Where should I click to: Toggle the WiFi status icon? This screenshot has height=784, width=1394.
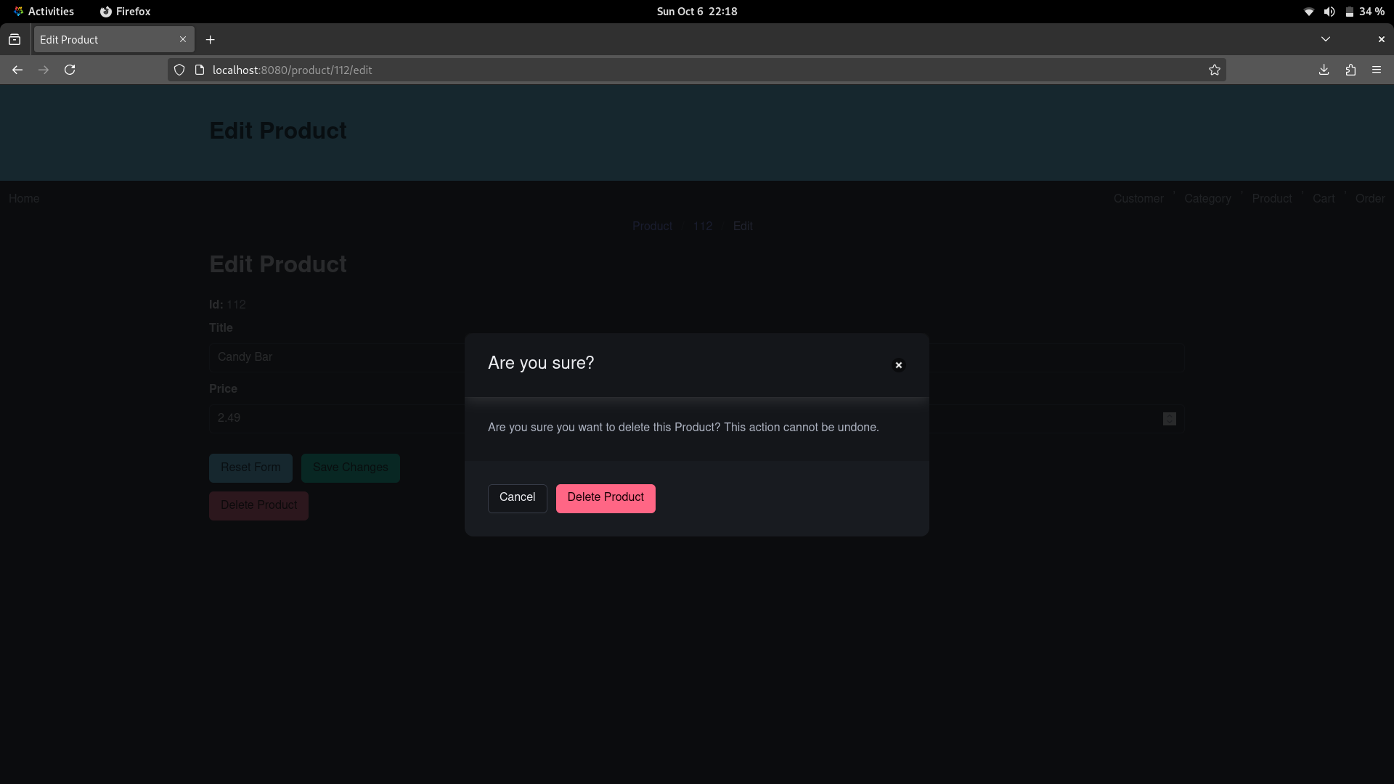[x=1305, y=11]
